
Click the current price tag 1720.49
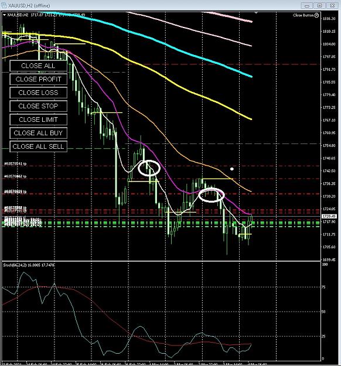(x=329, y=216)
